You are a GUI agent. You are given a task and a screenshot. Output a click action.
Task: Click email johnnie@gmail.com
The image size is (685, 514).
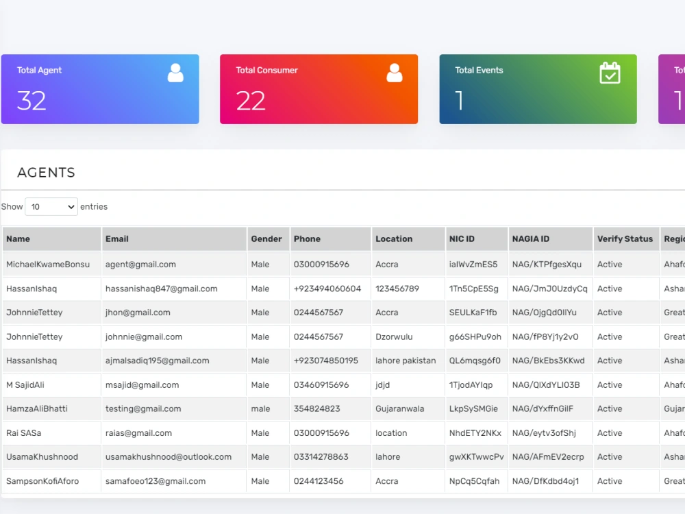click(144, 337)
